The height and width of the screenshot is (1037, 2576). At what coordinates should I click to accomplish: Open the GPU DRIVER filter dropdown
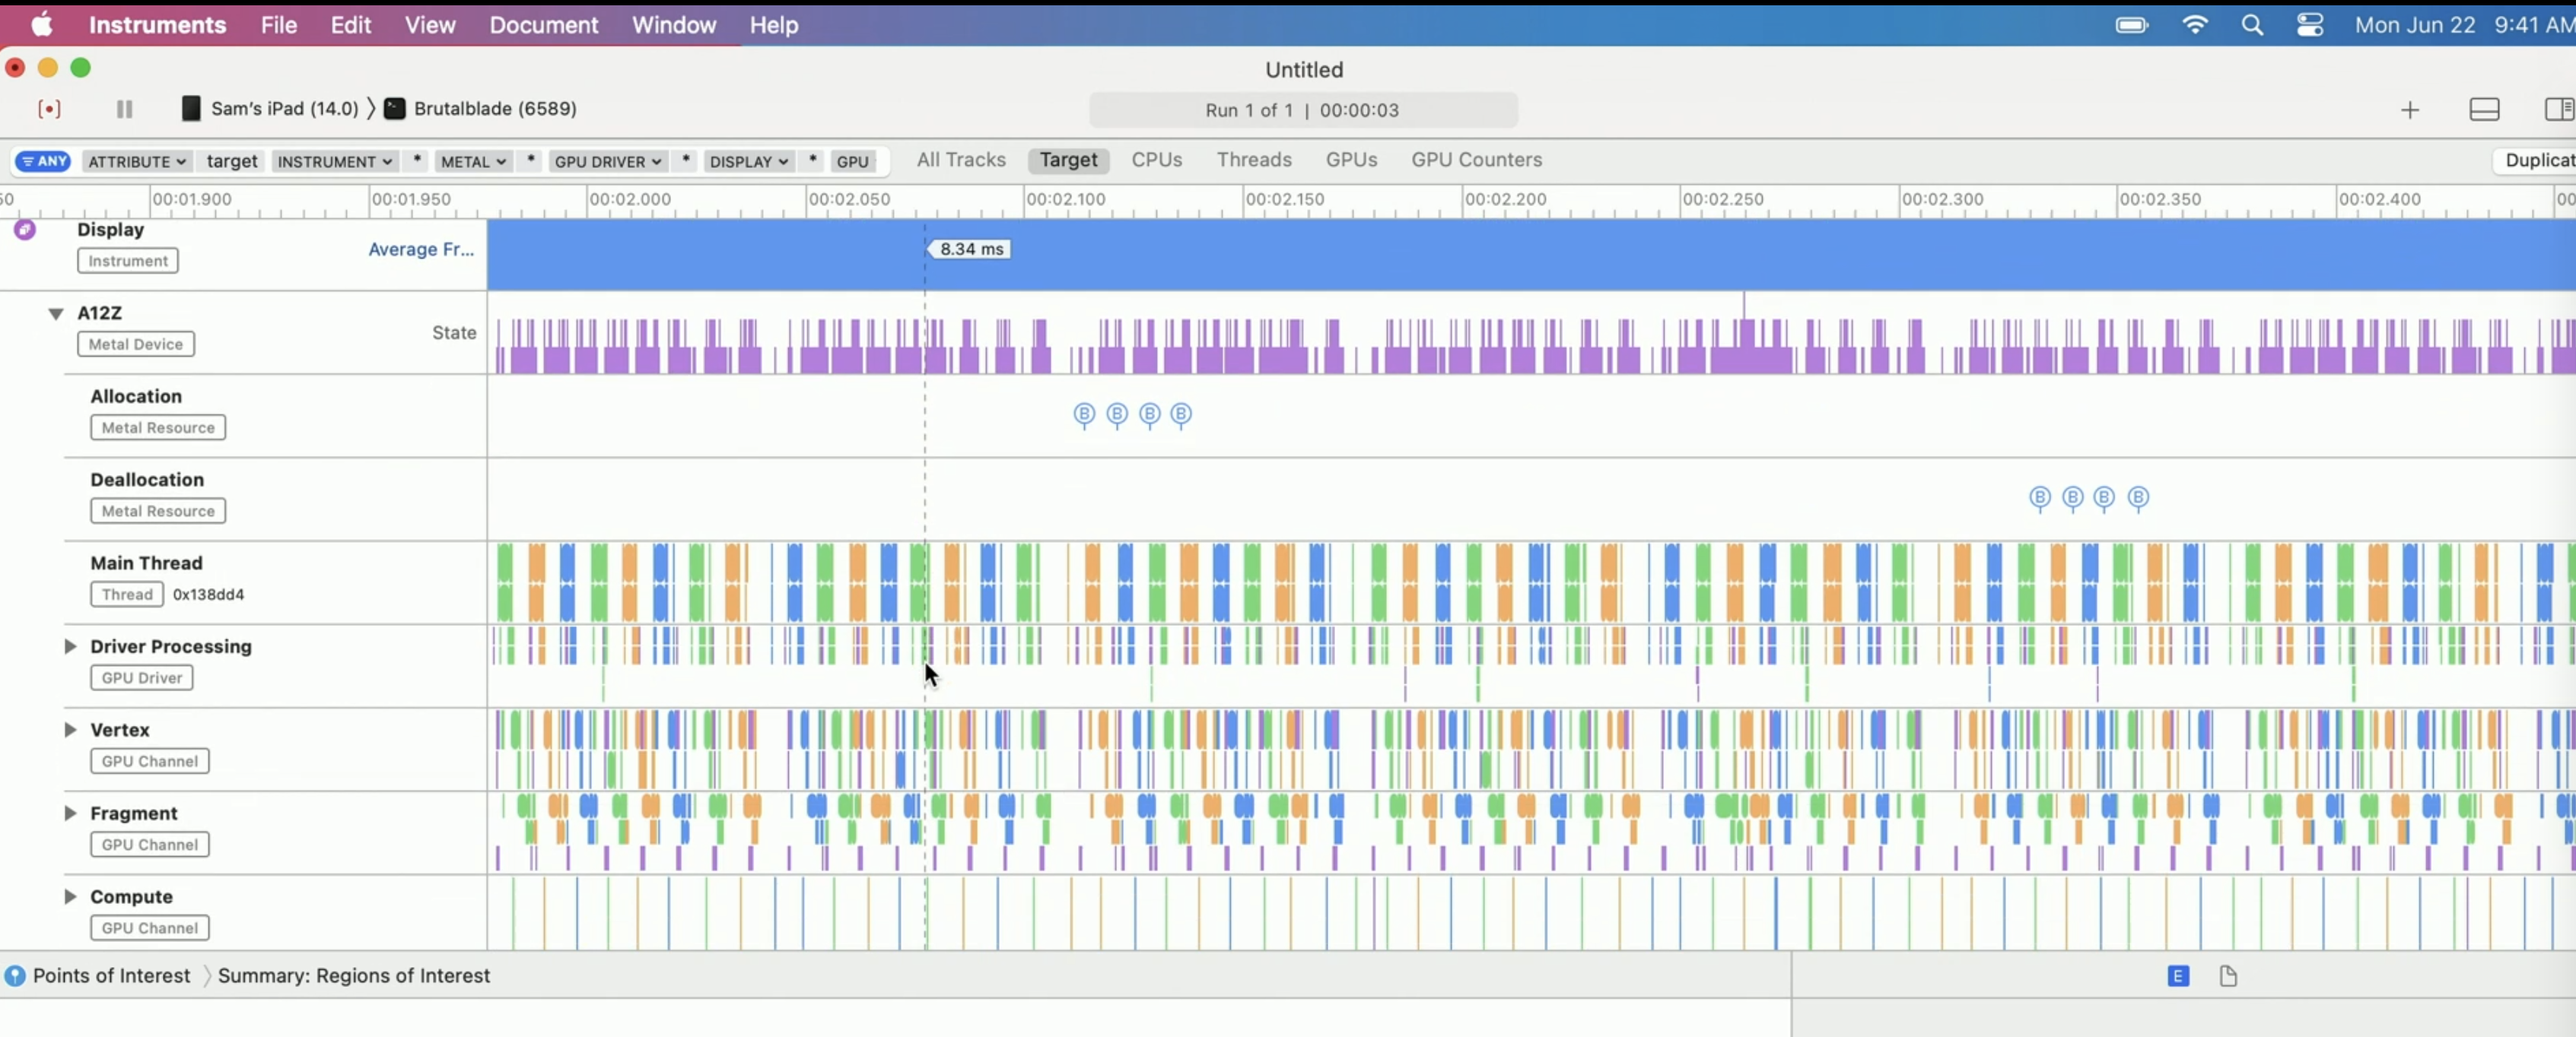point(607,161)
